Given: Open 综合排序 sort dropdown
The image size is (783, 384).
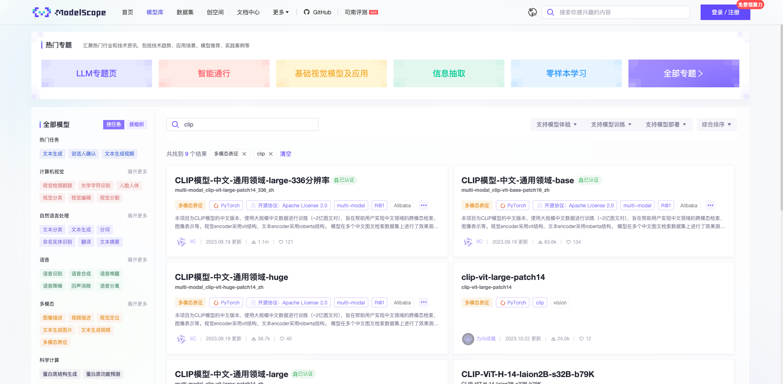Looking at the screenshot, I should pyautogui.click(x=717, y=124).
